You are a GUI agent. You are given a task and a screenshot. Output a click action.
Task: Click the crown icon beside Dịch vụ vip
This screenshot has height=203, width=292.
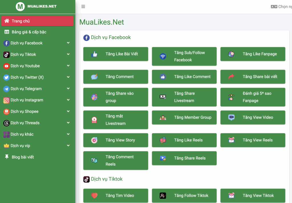7,146
